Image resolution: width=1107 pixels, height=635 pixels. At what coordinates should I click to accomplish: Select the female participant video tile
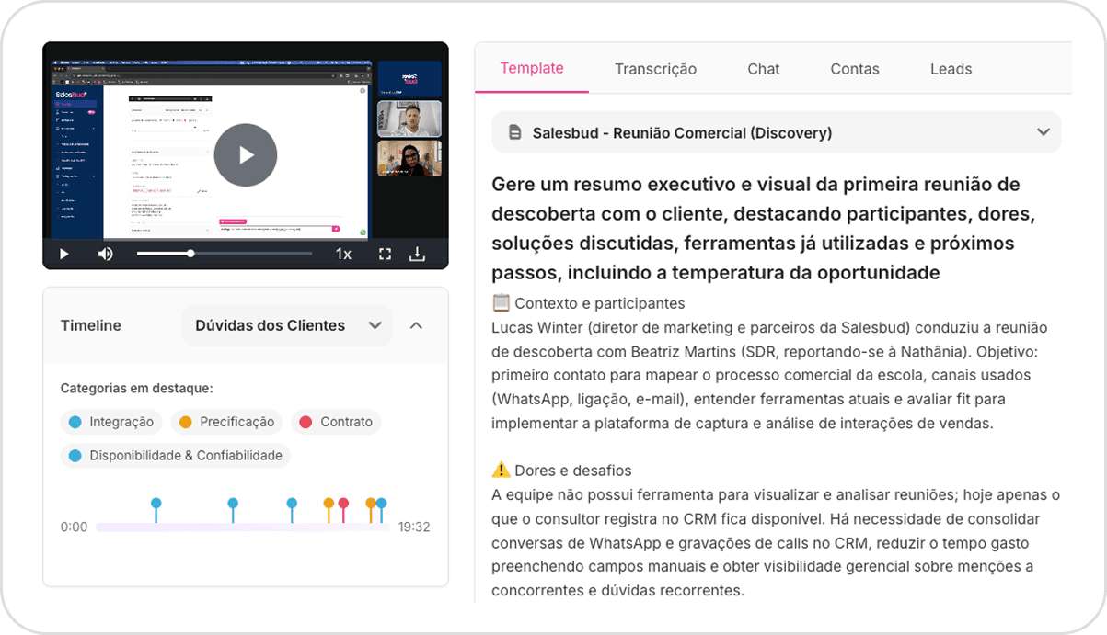409,158
